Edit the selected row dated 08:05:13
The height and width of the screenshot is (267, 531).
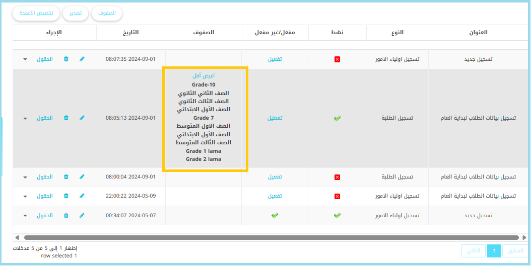tap(82, 118)
